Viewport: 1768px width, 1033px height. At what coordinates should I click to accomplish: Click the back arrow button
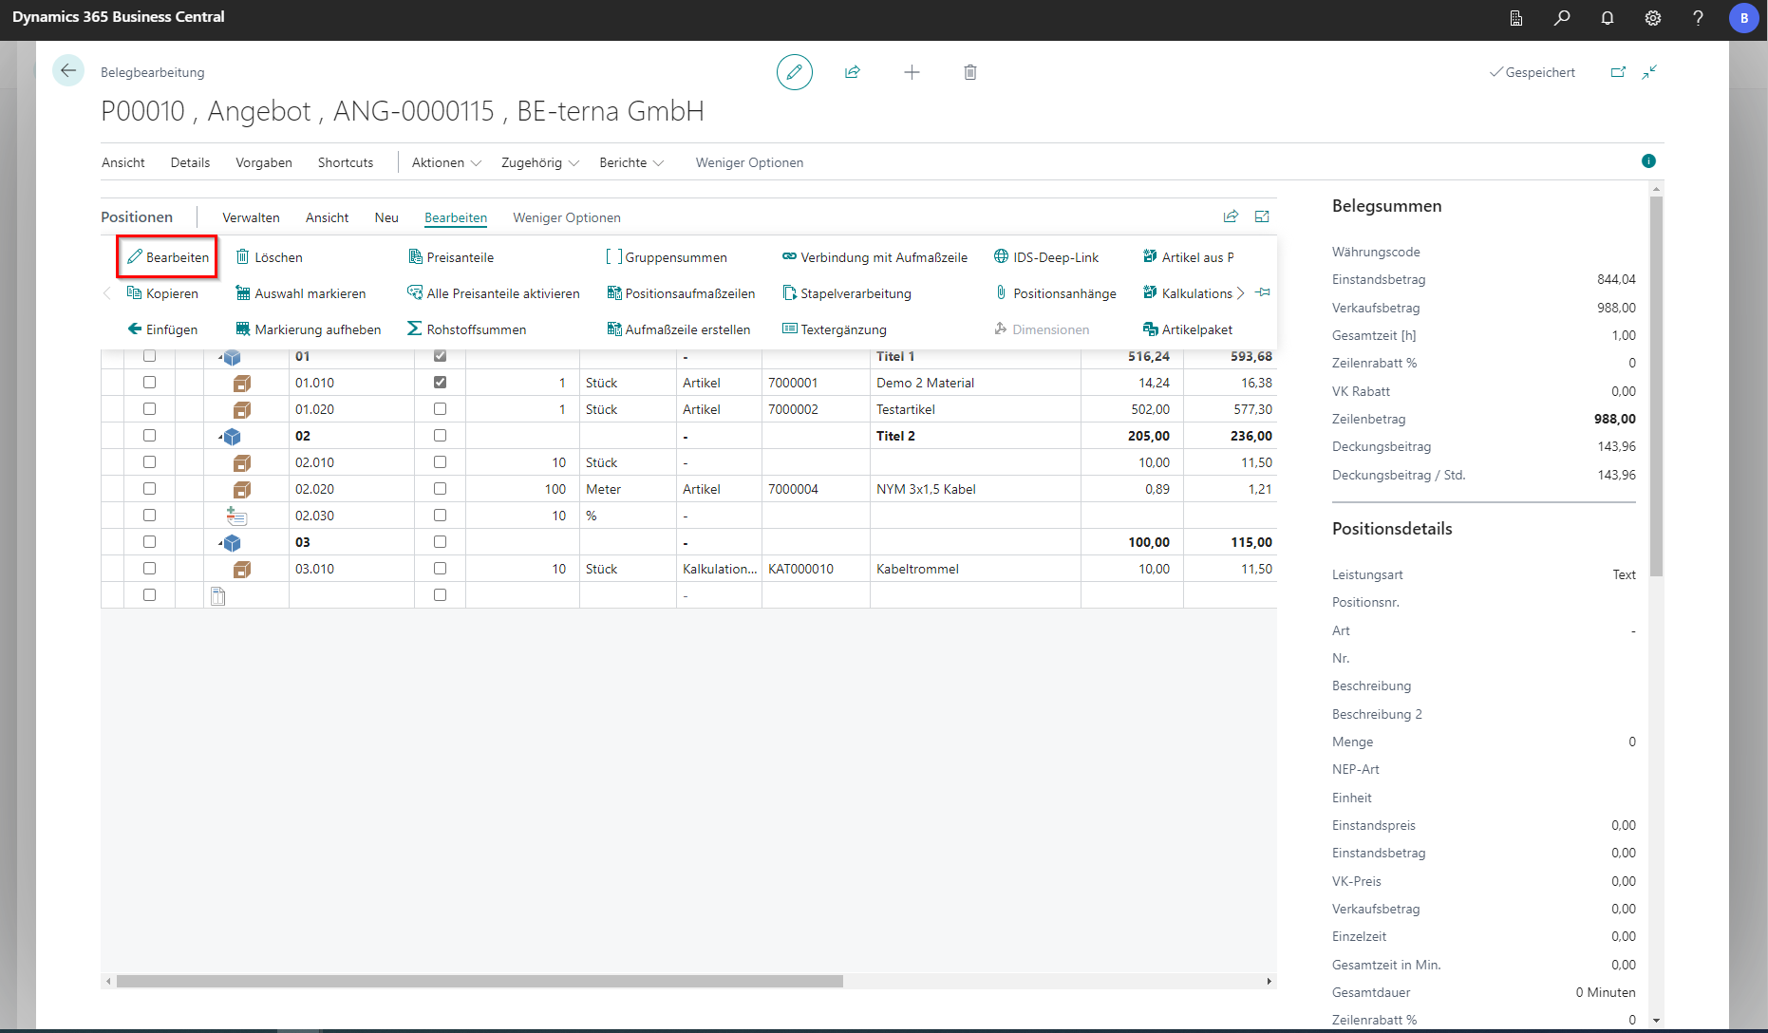tap(68, 71)
